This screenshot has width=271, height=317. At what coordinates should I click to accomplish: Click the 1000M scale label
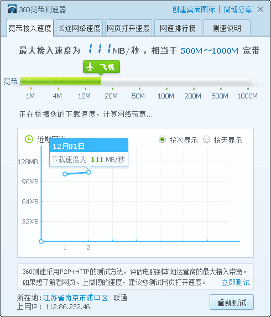[247, 96]
